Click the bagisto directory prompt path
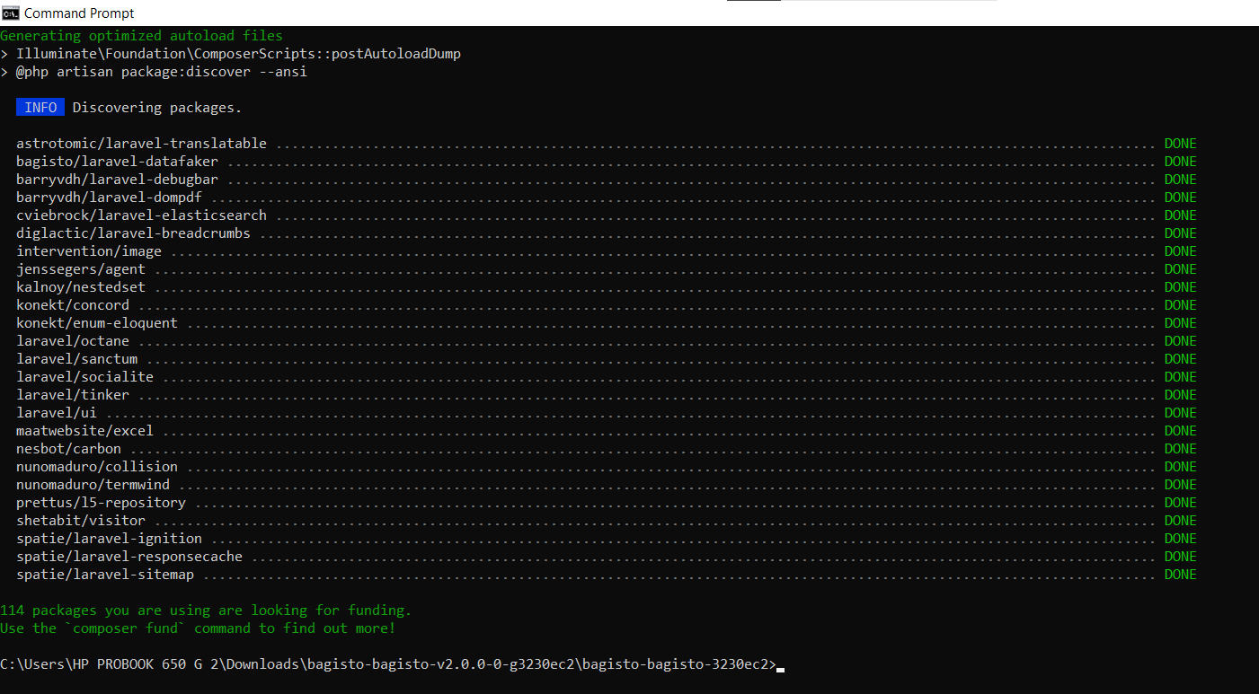 [x=388, y=664]
